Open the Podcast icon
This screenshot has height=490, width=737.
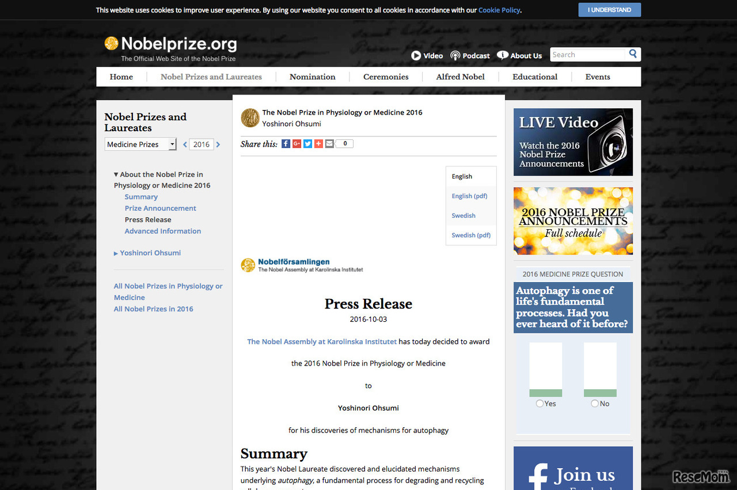455,55
